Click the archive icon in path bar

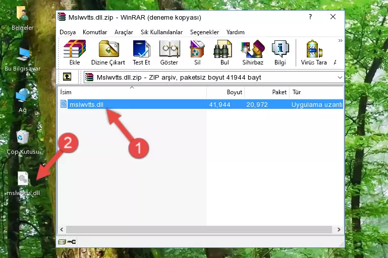pyautogui.click(x=89, y=78)
